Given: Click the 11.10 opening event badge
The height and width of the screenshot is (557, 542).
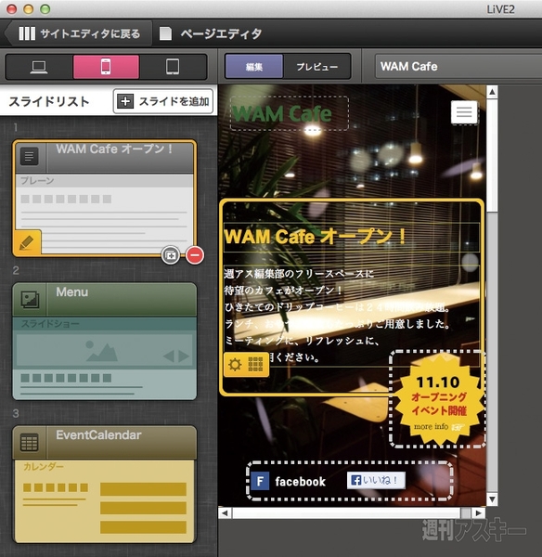Looking at the screenshot, I should (439, 399).
